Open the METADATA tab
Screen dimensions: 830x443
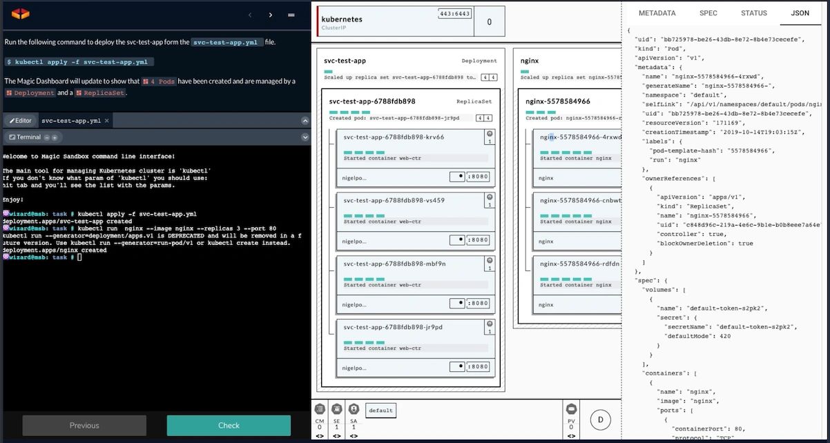pos(657,13)
